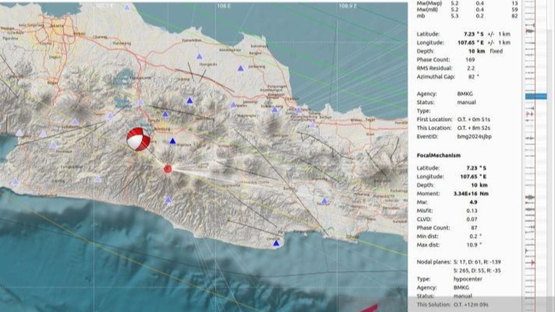The width and height of the screenshot is (555, 312).
Task: Click the 'This Solution:' label
Action: click(x=433, y=305)
